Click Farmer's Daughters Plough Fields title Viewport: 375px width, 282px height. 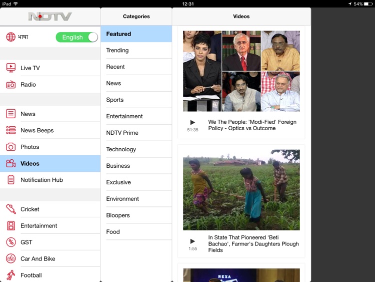tap(253, 243)
